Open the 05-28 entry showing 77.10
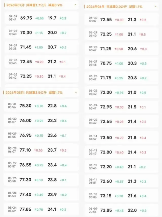The height and width of the screenshot is (217, 162). tap(41, 150)
